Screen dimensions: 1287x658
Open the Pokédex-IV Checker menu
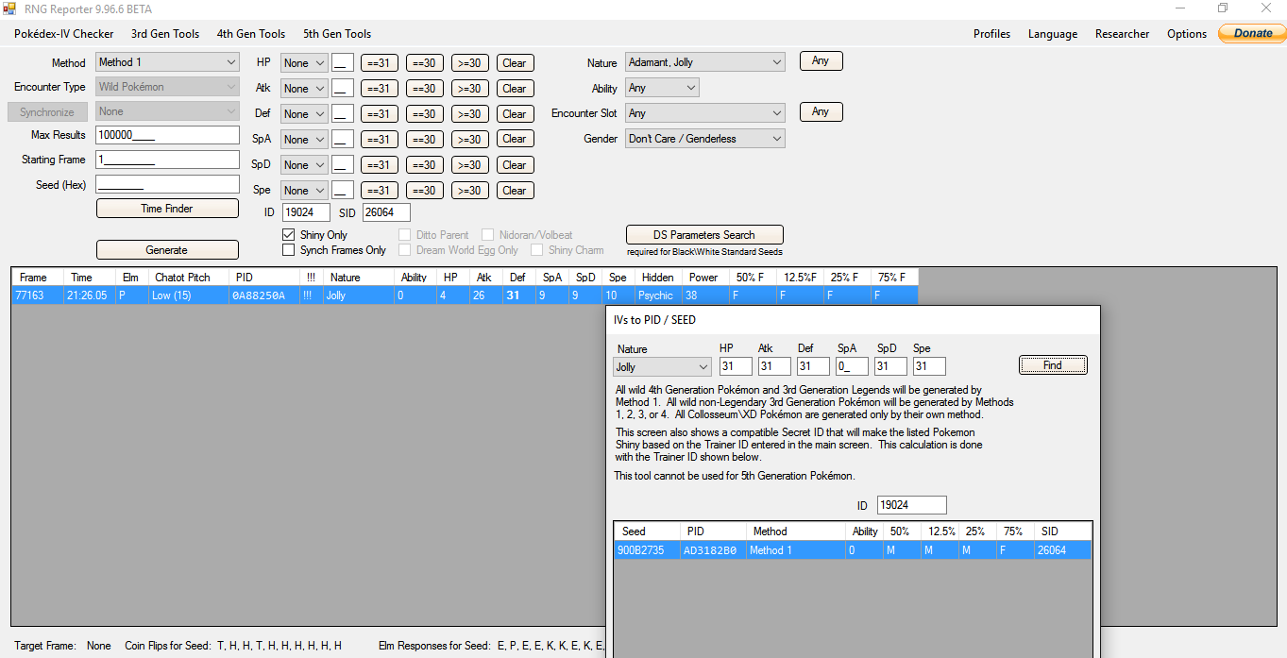[x=63, y=34]
